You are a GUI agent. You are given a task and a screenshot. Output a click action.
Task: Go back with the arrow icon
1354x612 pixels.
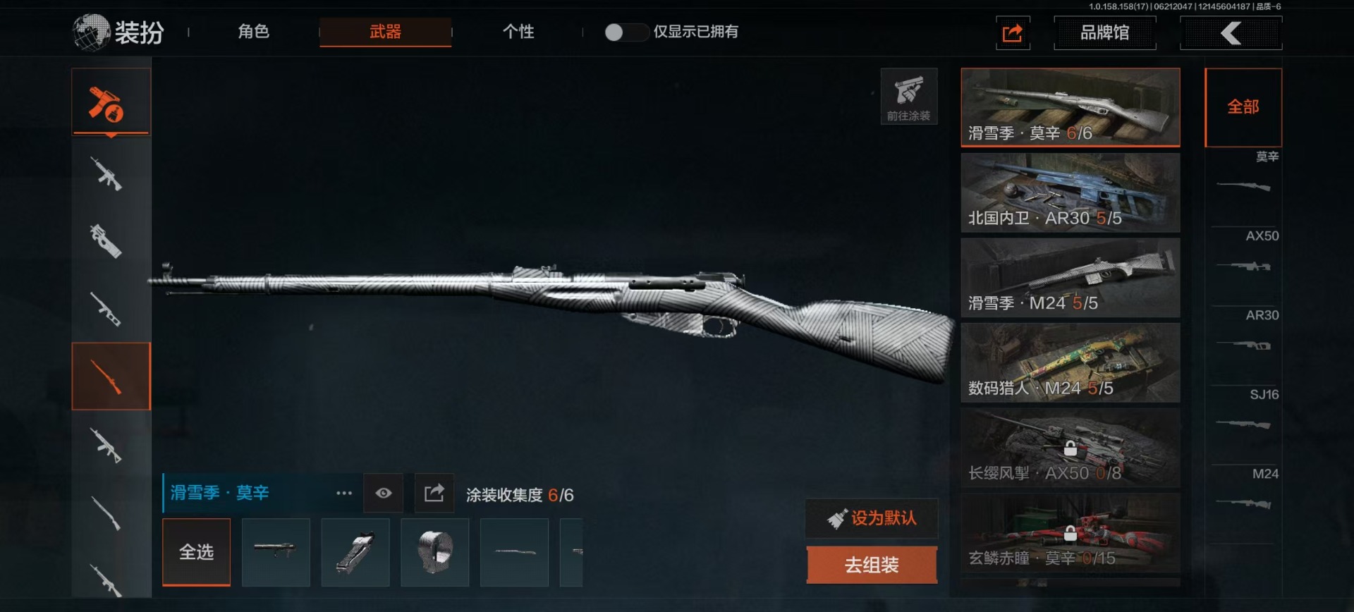tap(1231, 33)
